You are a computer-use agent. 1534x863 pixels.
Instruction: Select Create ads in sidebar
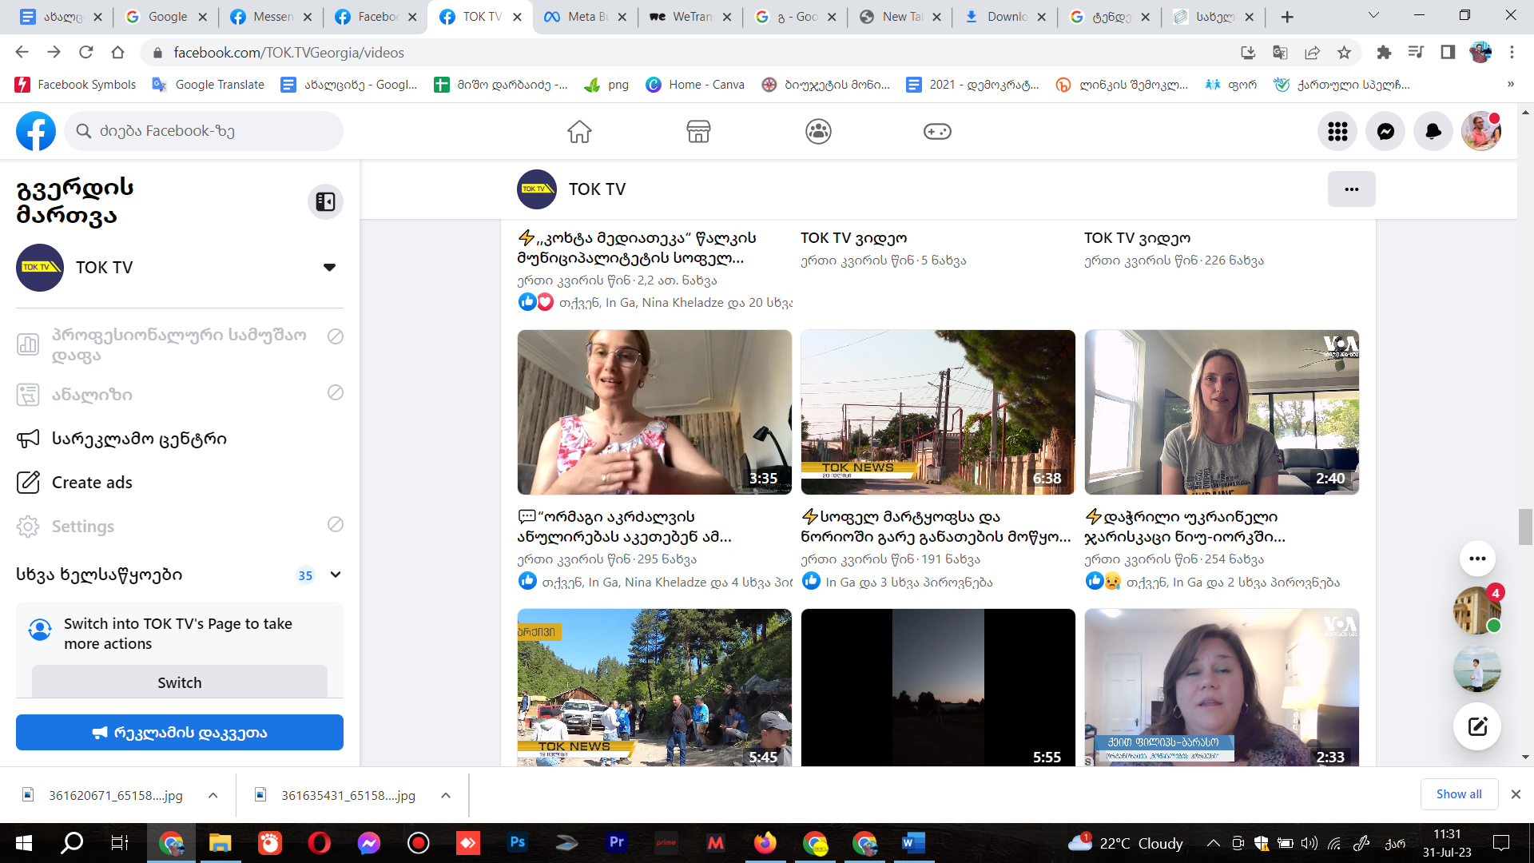click(x=92, y=483)
